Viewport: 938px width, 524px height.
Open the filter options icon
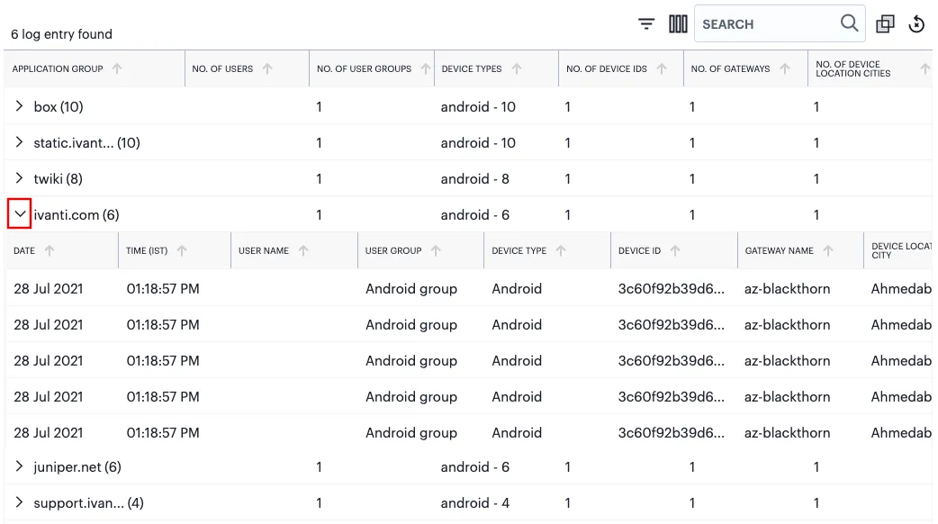(646, 24)
